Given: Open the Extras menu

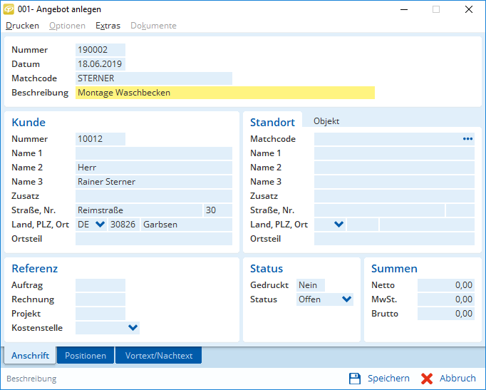Looking at the screenshot, I should pos(108,26).
